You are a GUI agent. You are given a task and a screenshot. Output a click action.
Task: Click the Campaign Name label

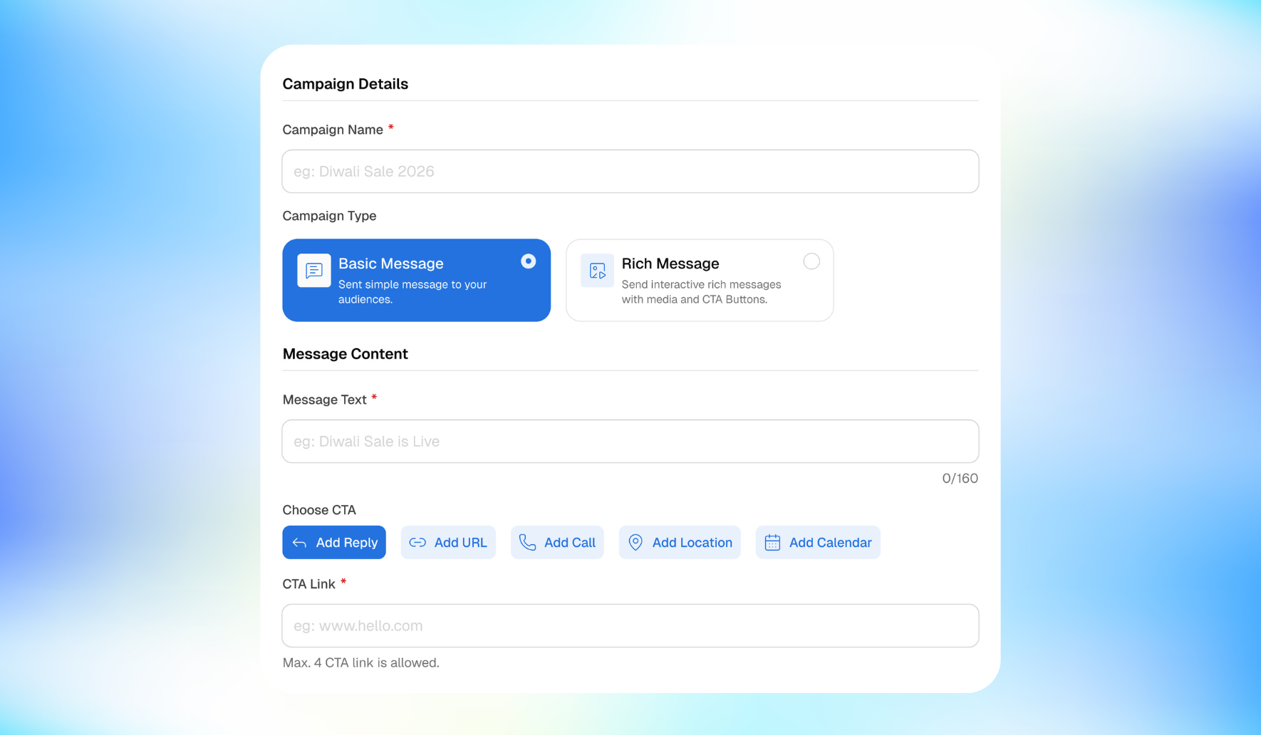point(333,130)
